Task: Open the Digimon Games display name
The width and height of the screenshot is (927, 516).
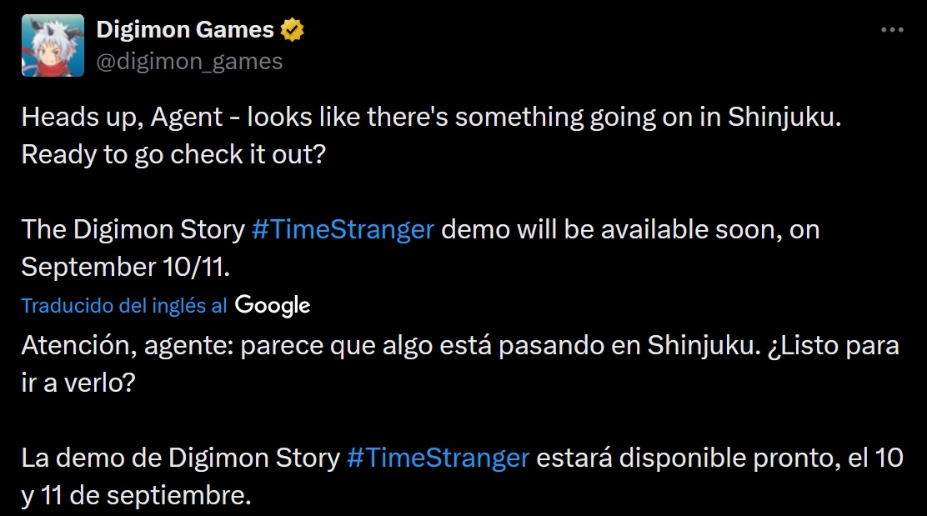Action: [185, 29]
